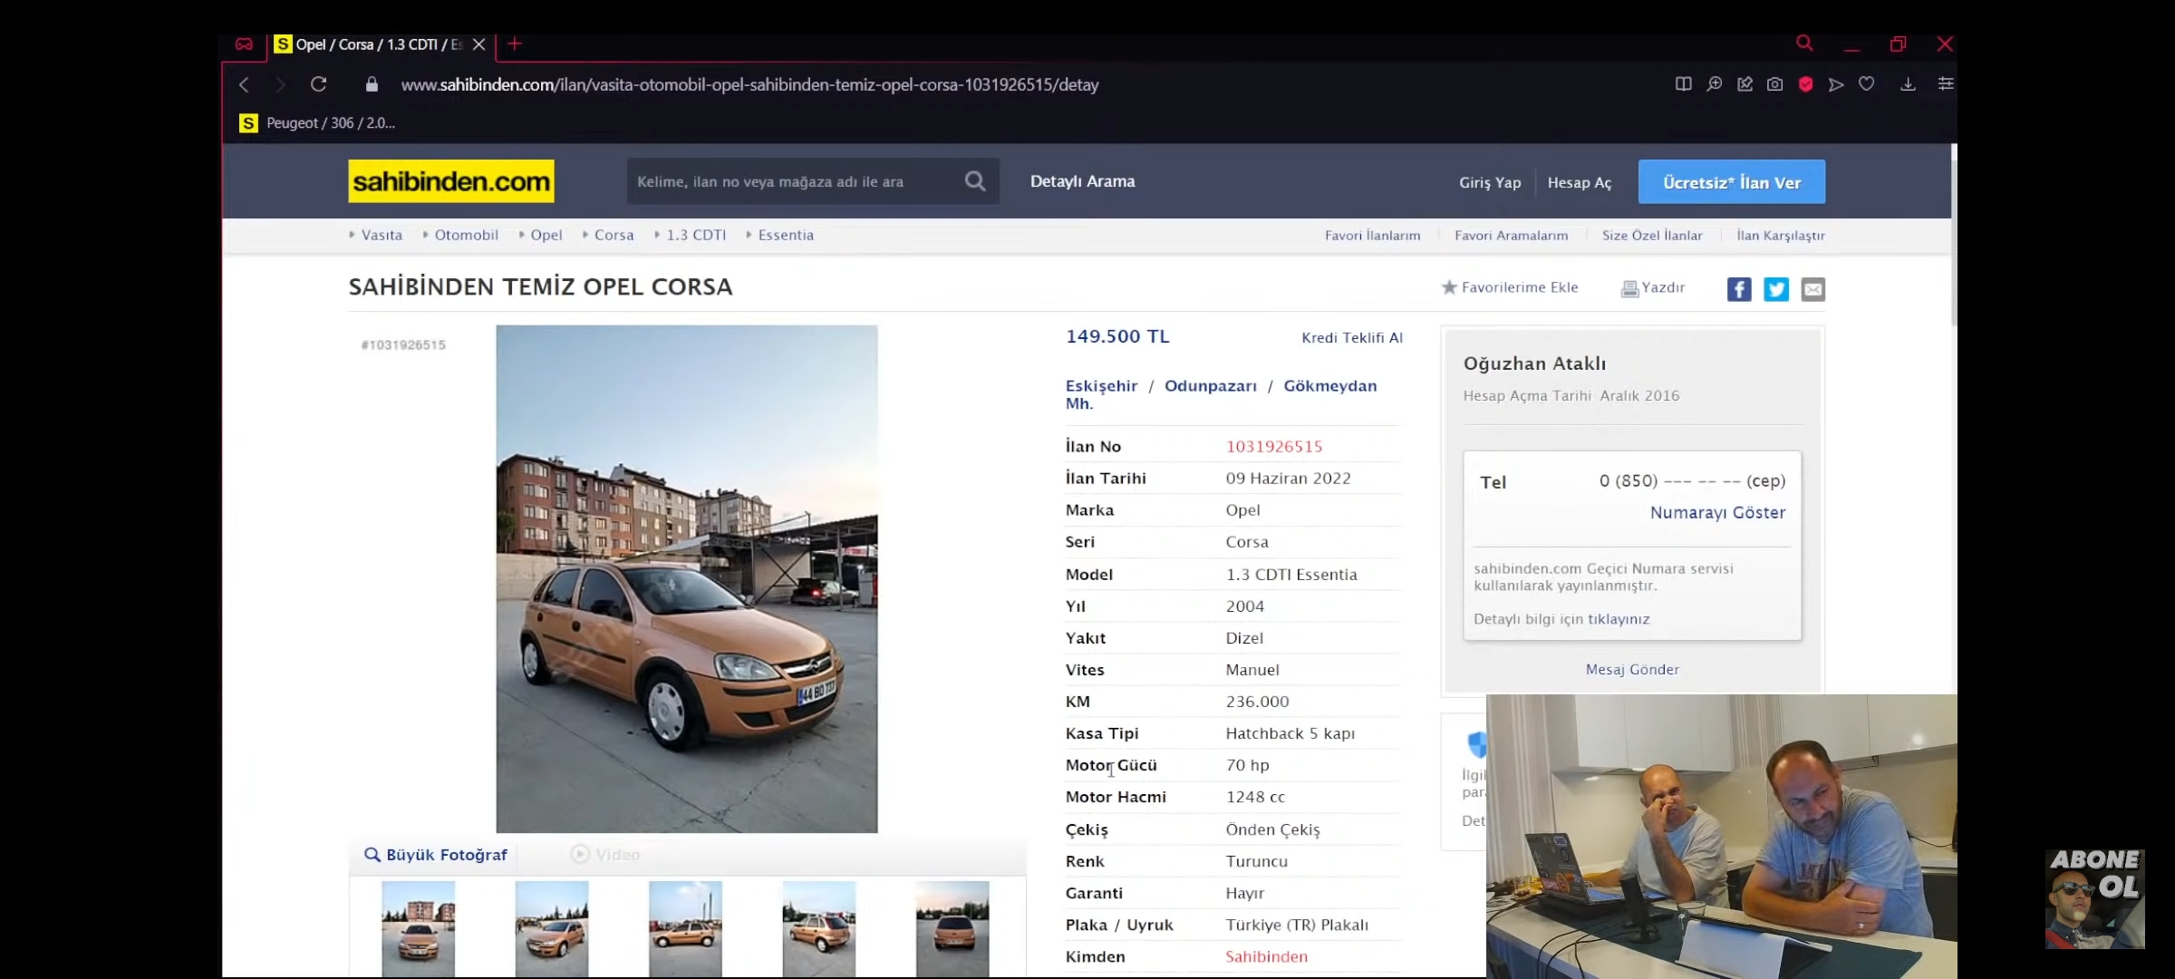The height and width of the screenshot is (979, 2175).
Task: Go back with the browser back arrow
Action: [244, 84]
